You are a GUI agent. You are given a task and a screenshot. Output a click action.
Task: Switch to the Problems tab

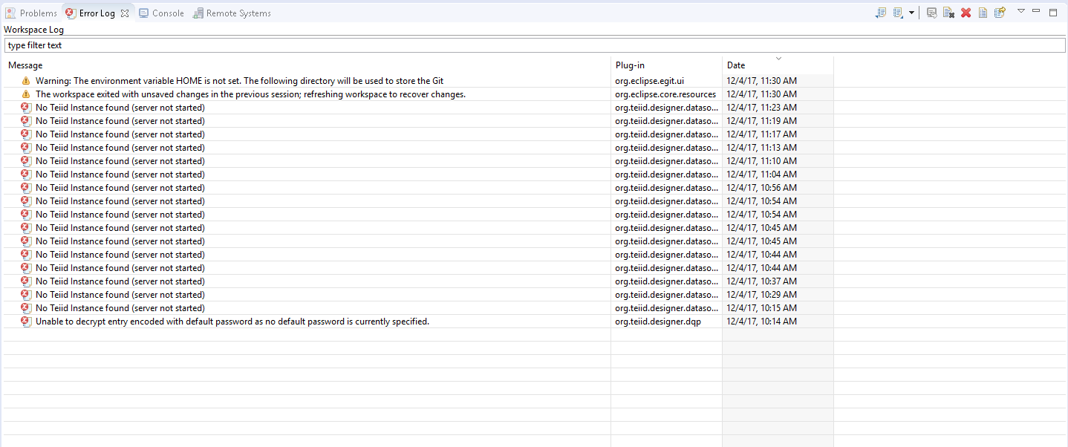click(x=31, y=13)
